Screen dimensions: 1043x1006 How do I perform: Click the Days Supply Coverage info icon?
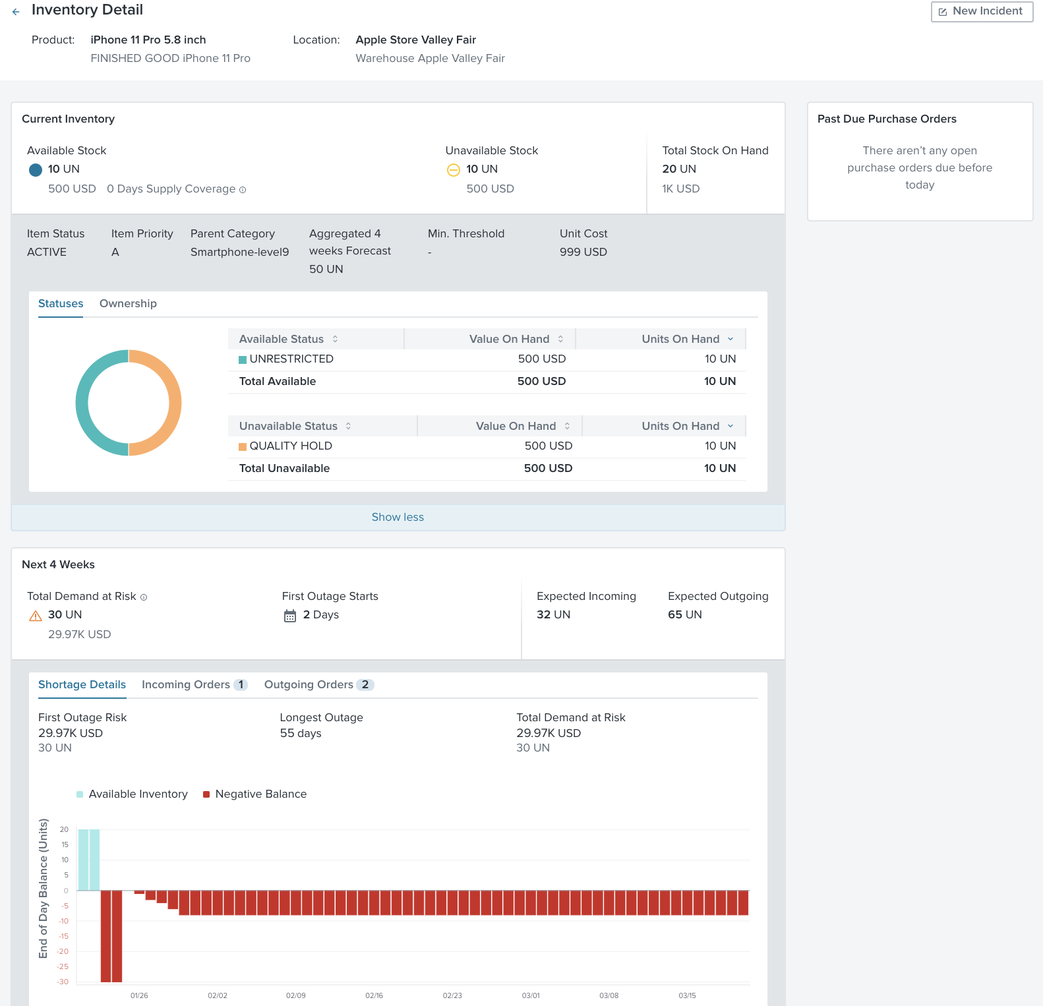pyautogui.click(x=243, y=190)
